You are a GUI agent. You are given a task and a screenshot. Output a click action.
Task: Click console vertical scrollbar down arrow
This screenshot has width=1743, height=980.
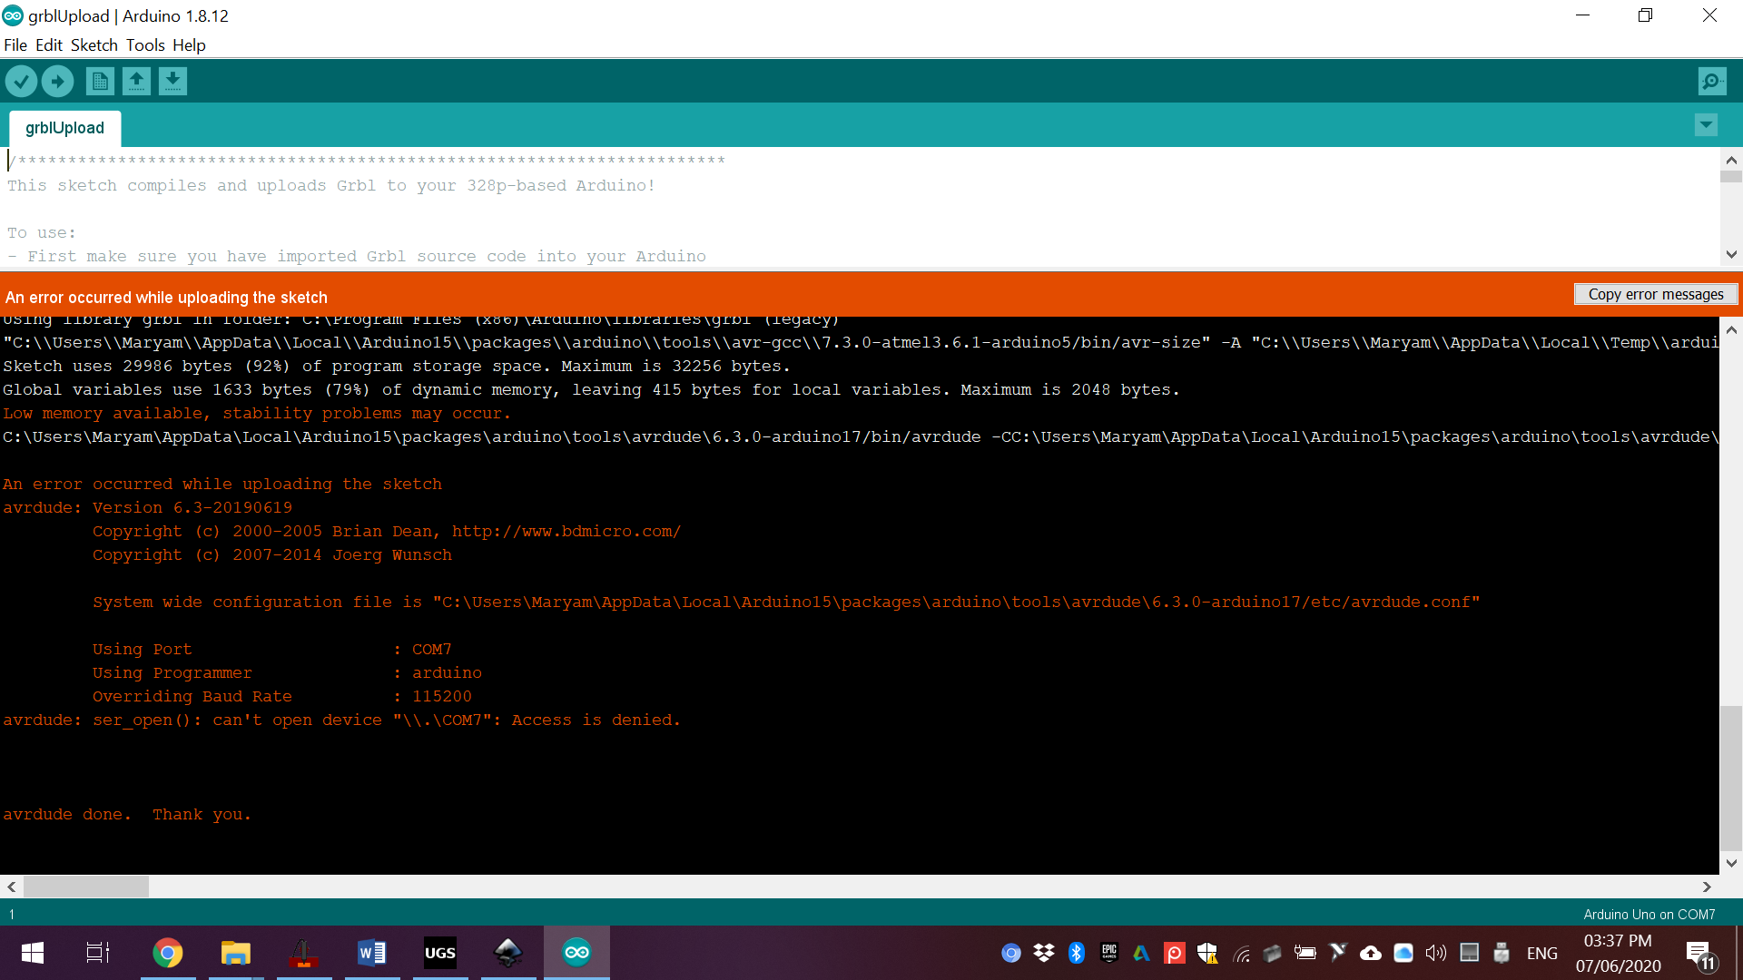pos(1731,863)
